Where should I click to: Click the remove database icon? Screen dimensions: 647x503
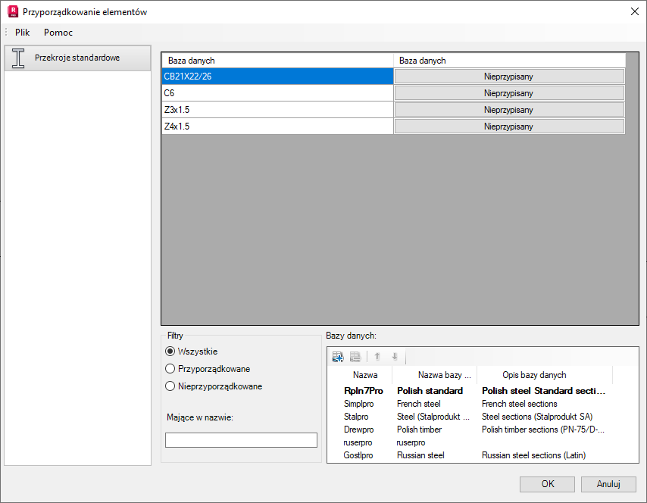tap(355, 357)
